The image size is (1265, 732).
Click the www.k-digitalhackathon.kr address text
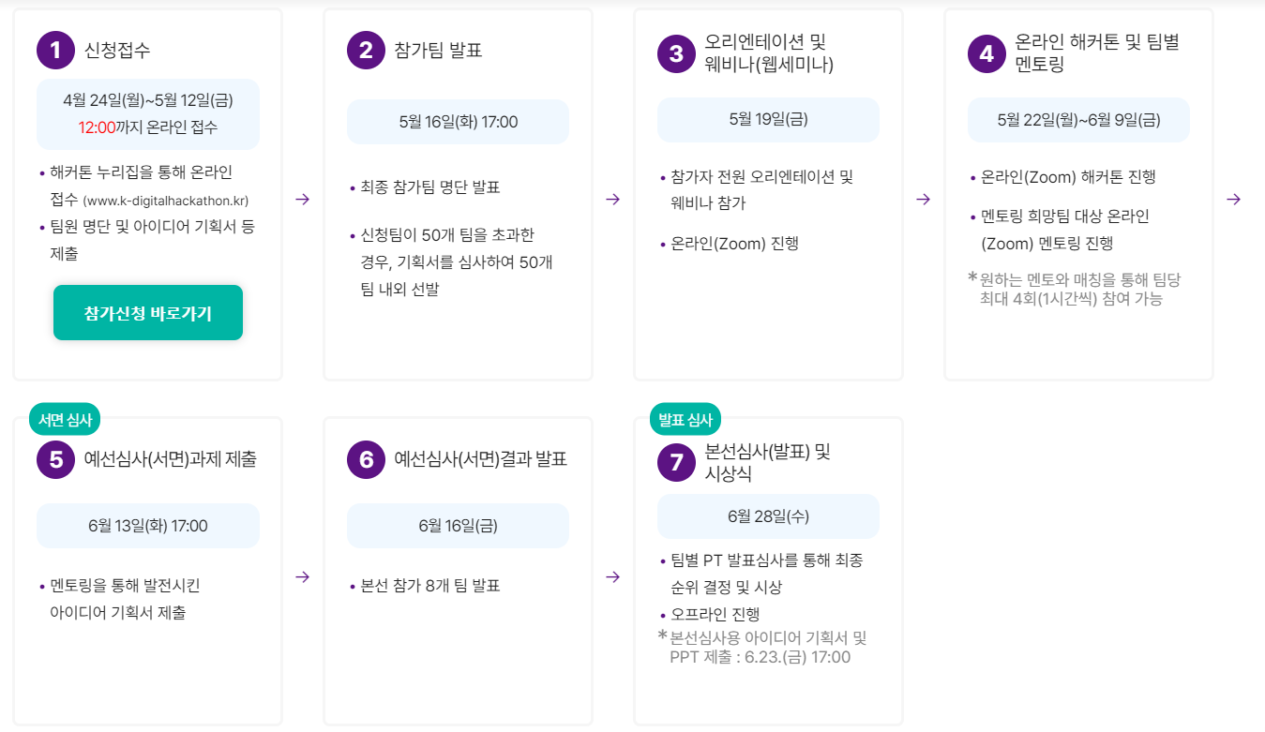166,201
